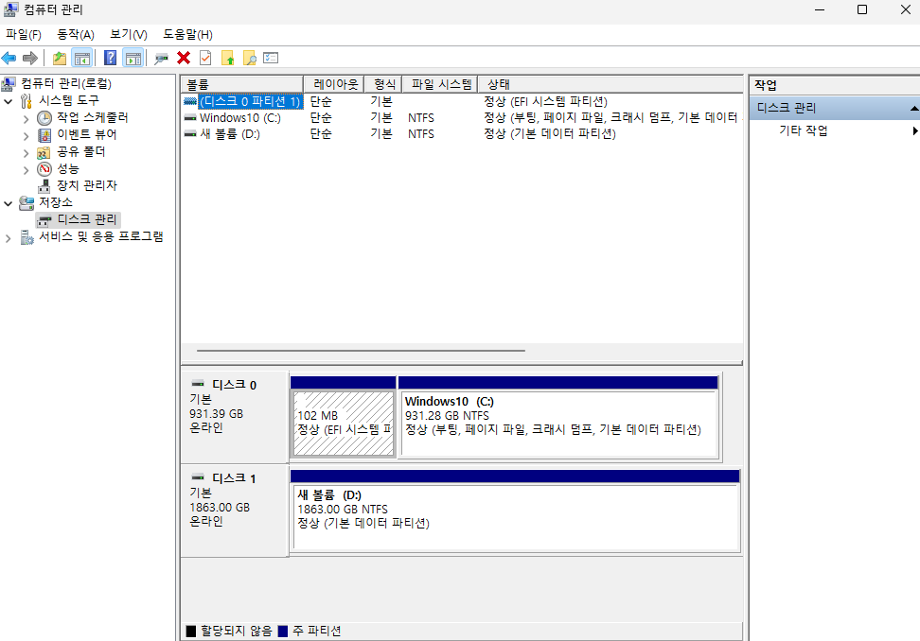
Task: Toggle the show/hide console tree button
Action: pos(82,58)
